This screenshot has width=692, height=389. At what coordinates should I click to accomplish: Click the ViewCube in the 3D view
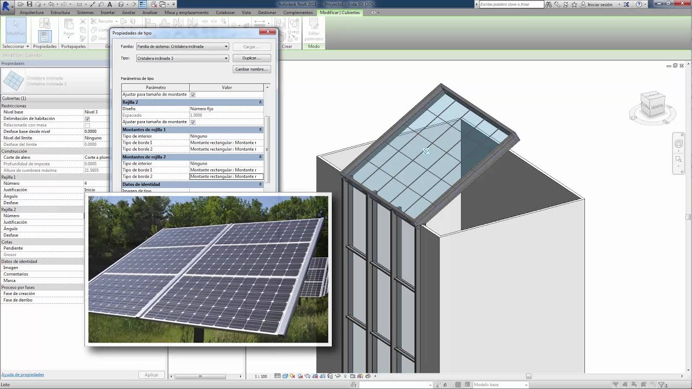pos(652,104)
